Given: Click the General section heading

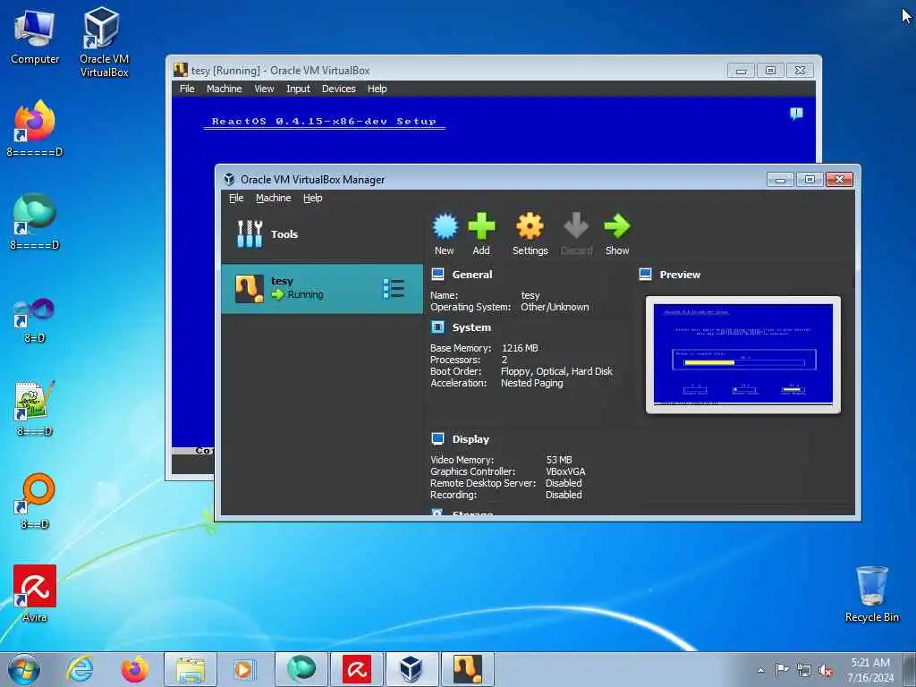Looking at the screenshot, I should (472, 274).
